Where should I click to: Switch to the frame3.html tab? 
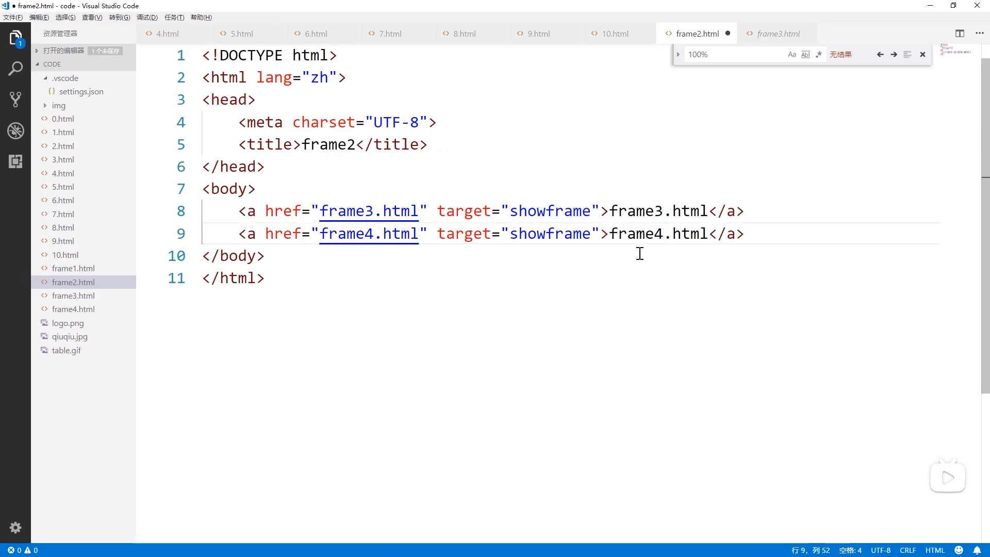click(778, 34)
